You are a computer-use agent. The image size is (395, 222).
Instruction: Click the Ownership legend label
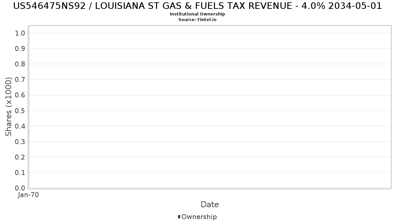pyautogui.click(x=199, y=217)
